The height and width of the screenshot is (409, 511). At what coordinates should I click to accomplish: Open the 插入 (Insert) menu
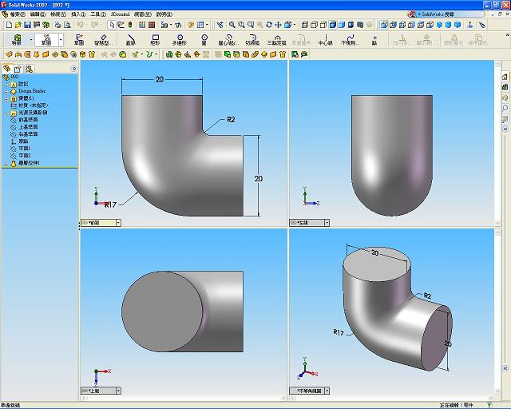78,14
